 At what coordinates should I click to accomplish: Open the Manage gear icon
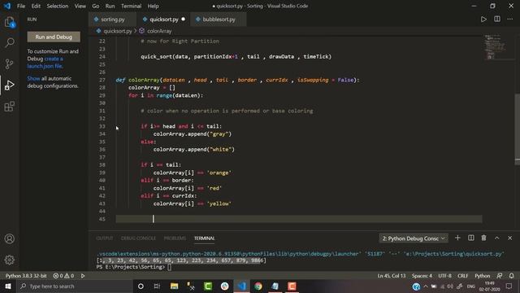click(x=9, y=260)
